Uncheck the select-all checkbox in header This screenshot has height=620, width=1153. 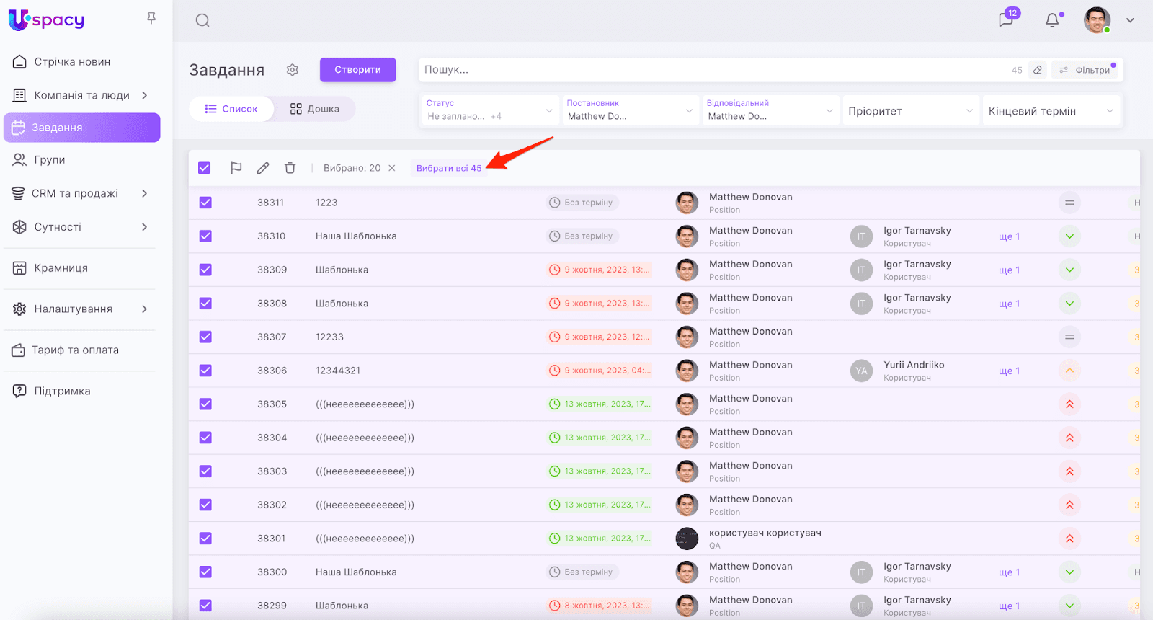(x=205, y=168)
